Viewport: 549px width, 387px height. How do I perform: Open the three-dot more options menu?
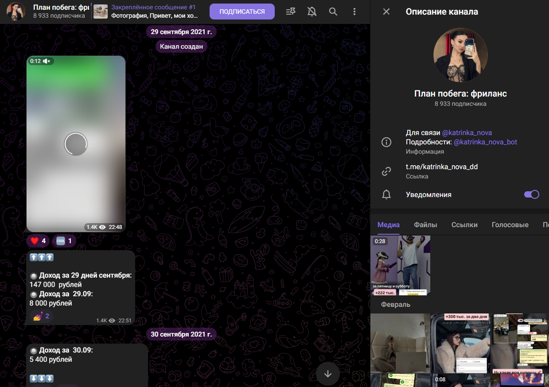(354, 12)
